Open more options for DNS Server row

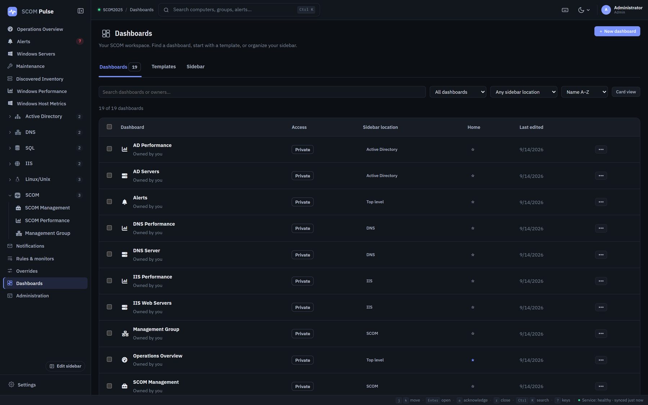click(601, 255)
